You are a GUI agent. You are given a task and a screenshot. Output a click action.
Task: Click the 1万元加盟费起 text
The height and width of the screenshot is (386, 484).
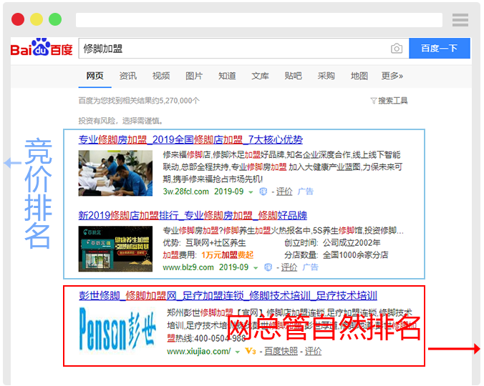click(227, 255)
